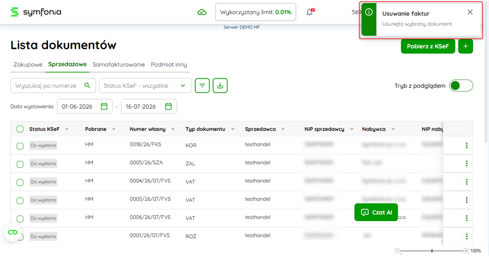This screenshot has height=256, width=489.
Task: Click the download export icon button
Action: tap(220, 86)
